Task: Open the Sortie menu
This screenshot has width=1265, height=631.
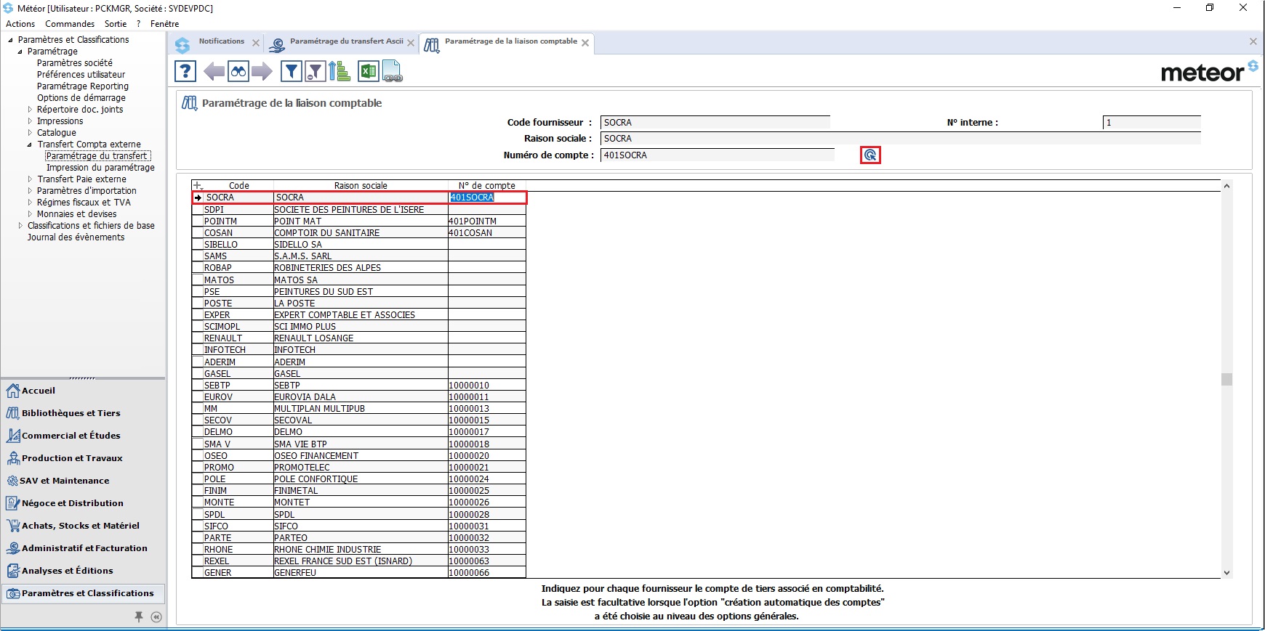Action: 116,24
